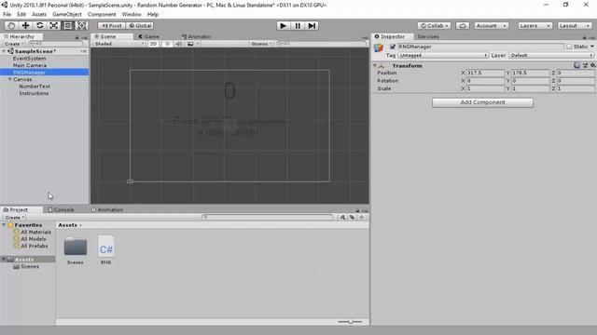Image resolution: width=597 pixels, height=335 pixels.
Task: Open the Layer dropdown
Action: 551,56
